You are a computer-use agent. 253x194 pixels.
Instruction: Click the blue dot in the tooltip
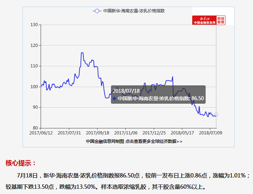point(114,98)
